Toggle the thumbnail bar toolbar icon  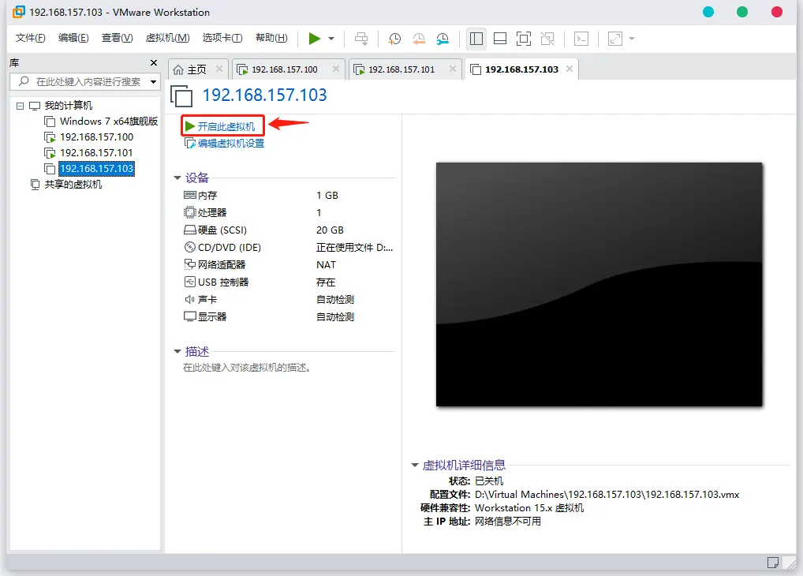(x=500, y=39)
